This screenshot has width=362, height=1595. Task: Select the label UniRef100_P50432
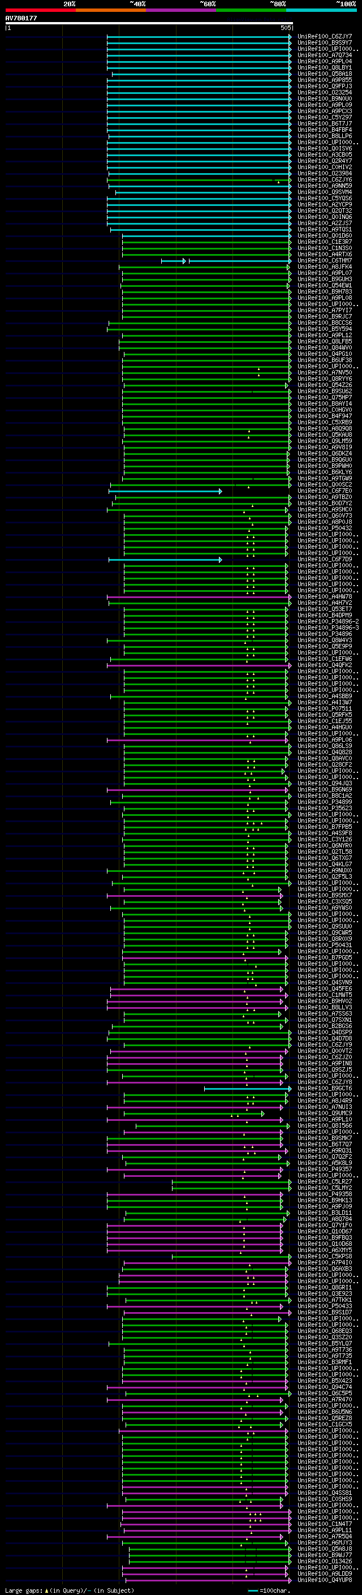click(325, 528)
